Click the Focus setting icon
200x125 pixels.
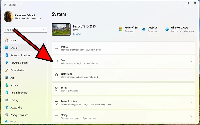pos(56,89)
